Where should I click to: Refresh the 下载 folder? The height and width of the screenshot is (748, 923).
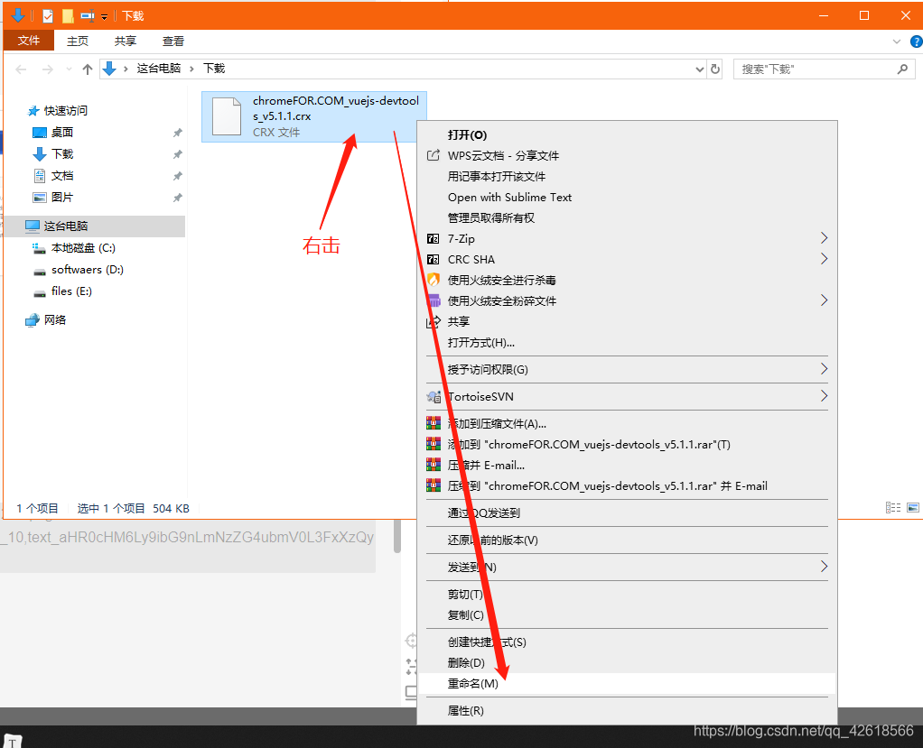coord(714,69)
